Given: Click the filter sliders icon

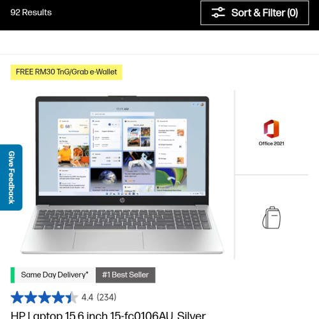Looking at the screenshot, I should [218, 13].
